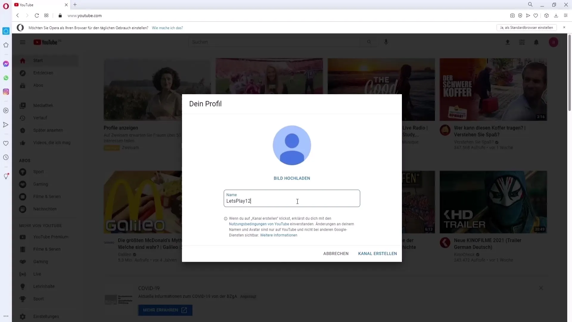Screen dimensions: 572x322
Task: Open Messenger in Opera sidebar
Action: click(x=6, y=64)
